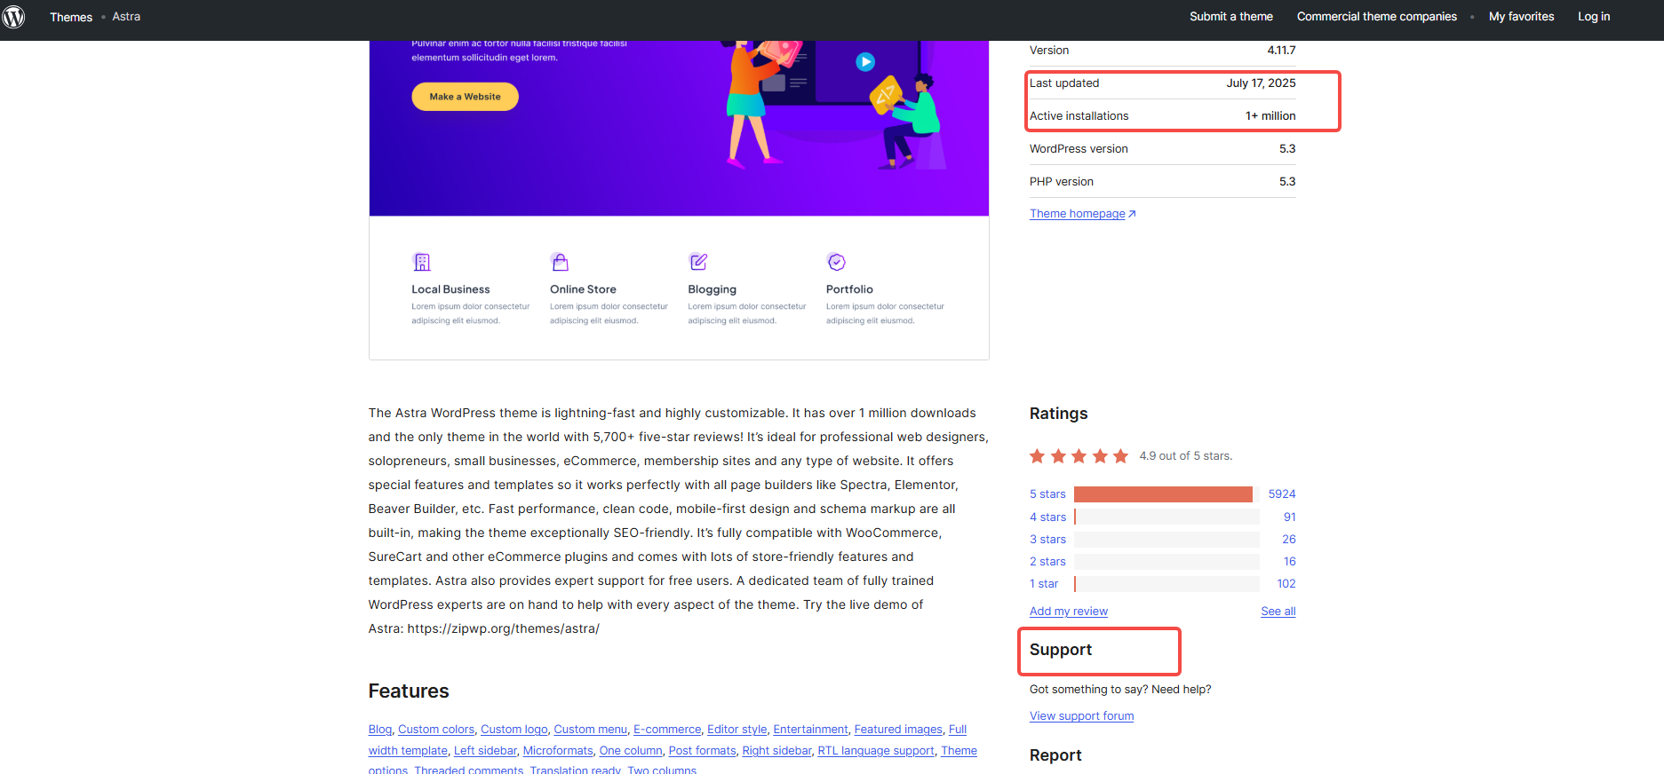Click the Features heading
This screenshot has width=1664, height=774.
click(409, 691)
